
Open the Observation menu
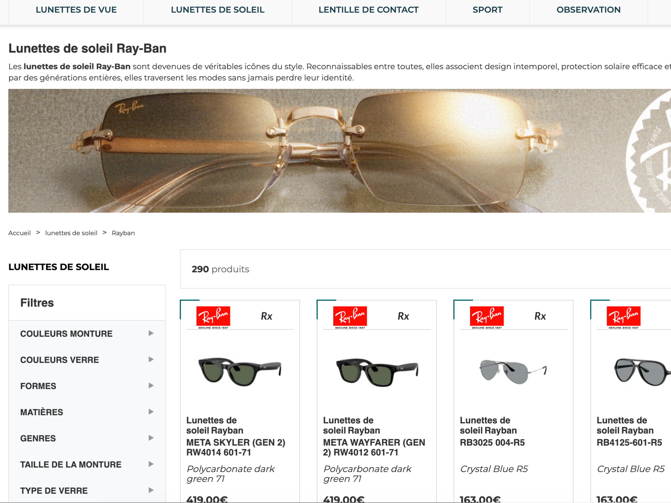click(x=588, y=10)
